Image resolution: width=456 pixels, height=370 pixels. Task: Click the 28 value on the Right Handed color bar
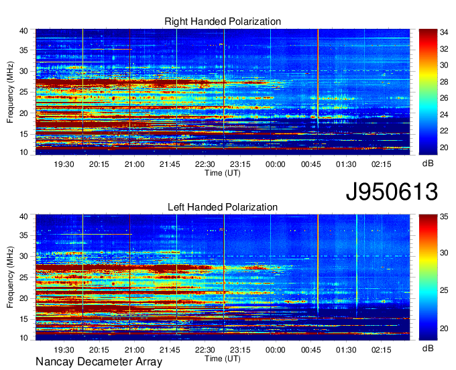pyautogui.click(x=444, y=82)
